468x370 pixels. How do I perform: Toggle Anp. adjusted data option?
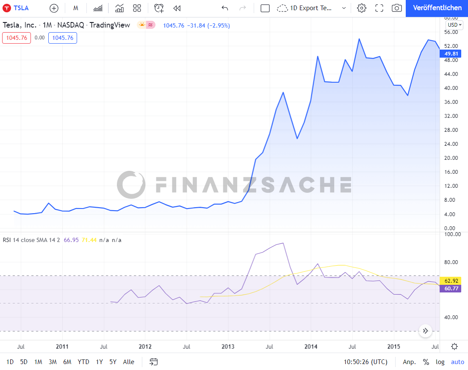click(x=409, y=362)
